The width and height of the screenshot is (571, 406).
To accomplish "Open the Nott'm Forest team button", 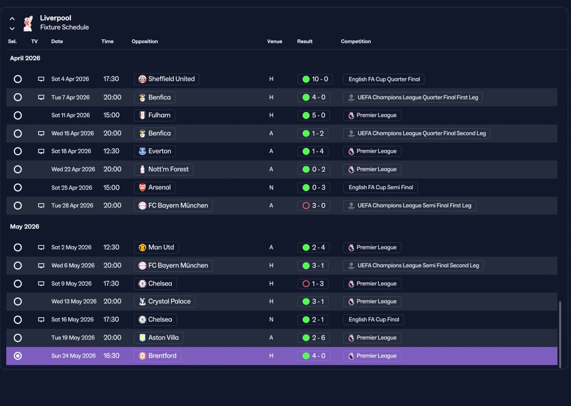I will 164,169.
